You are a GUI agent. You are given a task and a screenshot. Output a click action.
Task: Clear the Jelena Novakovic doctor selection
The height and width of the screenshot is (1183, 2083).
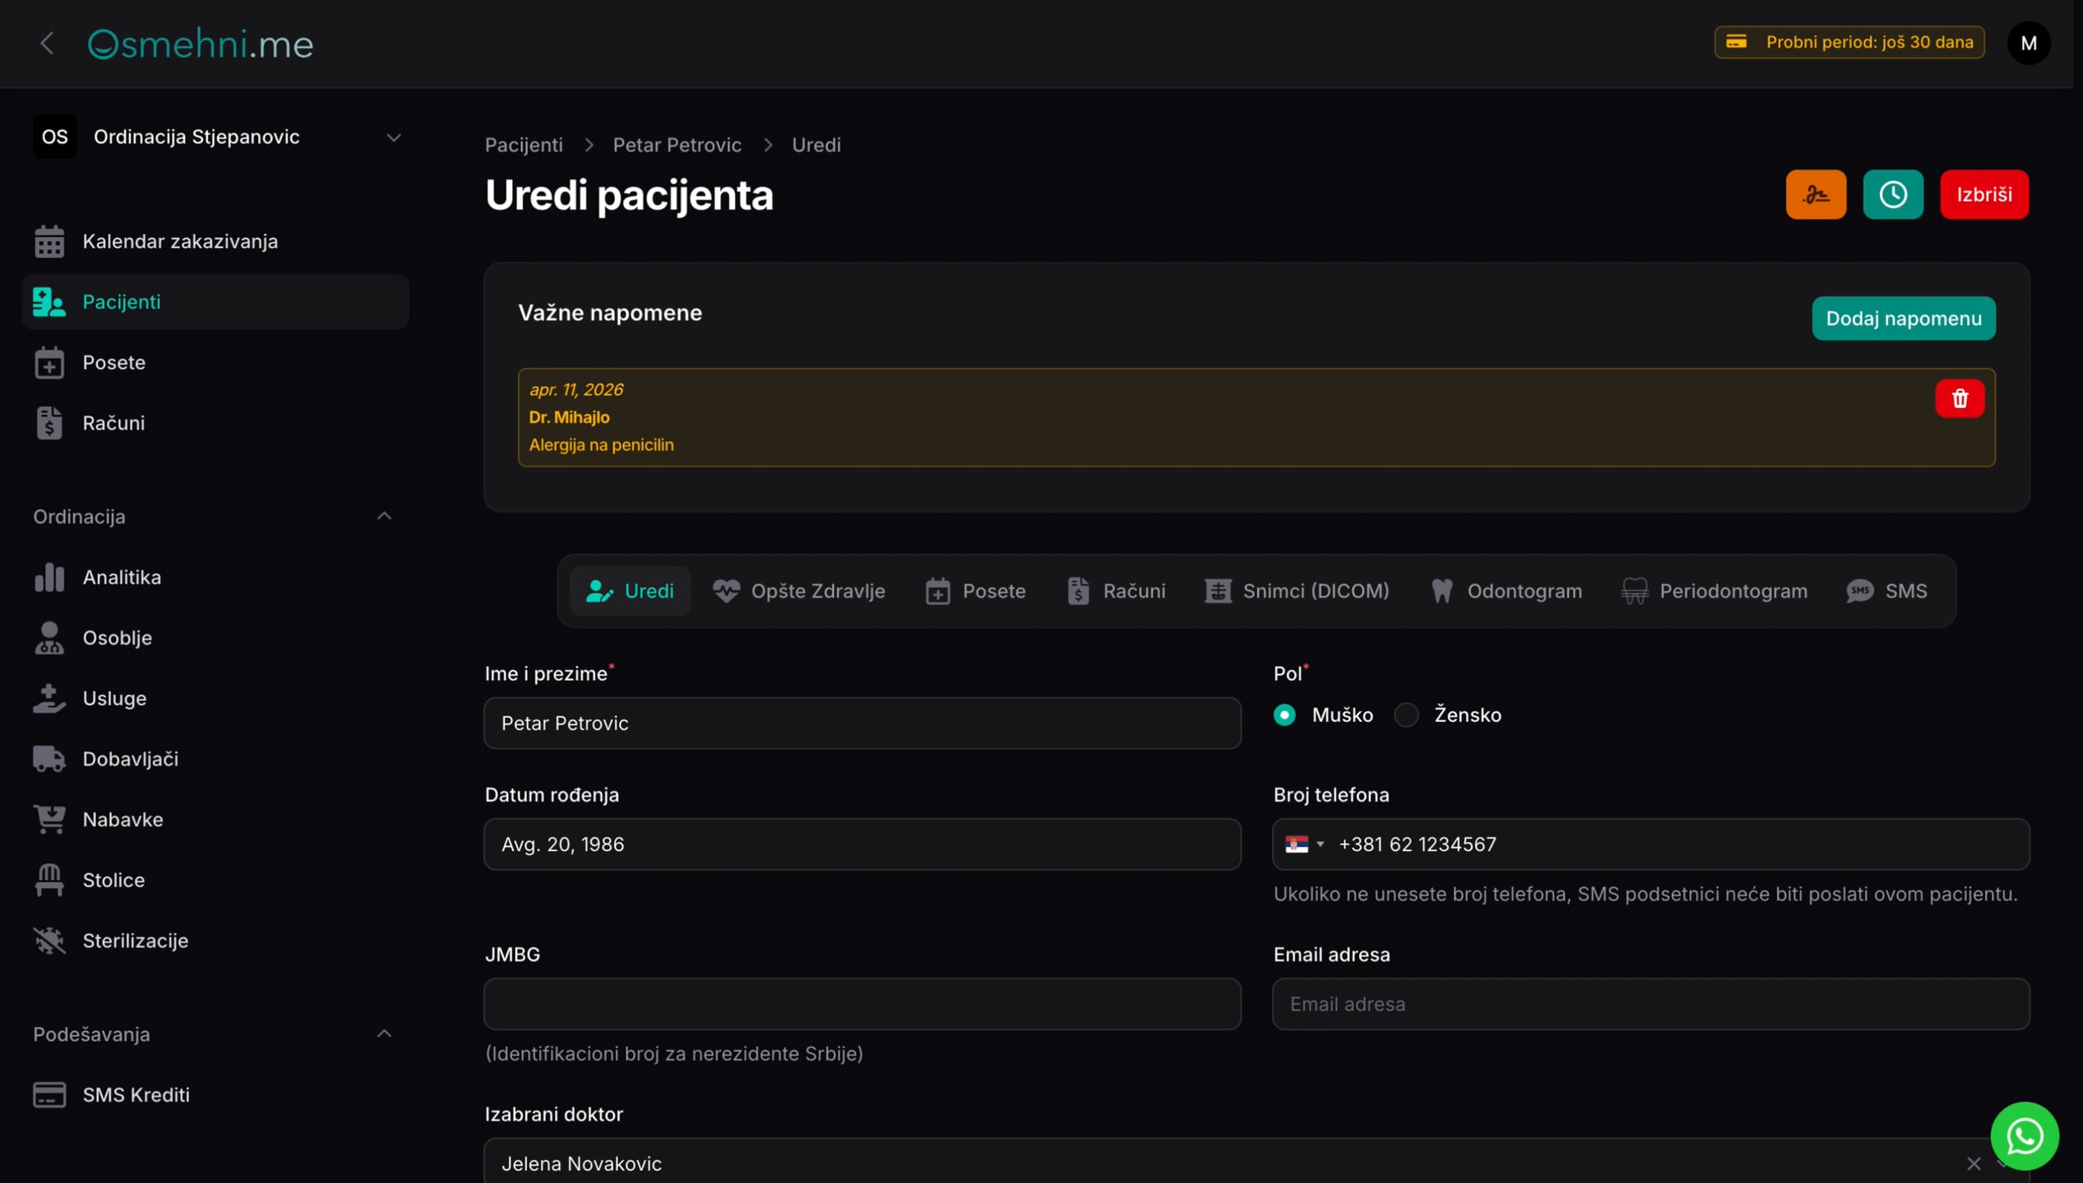click(x=1974, y=1163)
